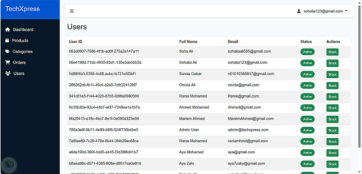Image resolution: width=362 pixels, height=174 pixels.
Task: Block user Ahmed Mohamed
Action: pos(332,108)
